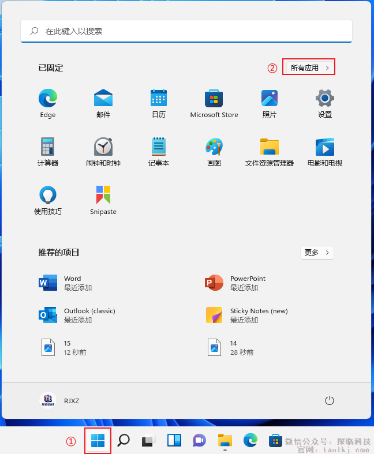The image size is (374, 454).
Task: Open Edge browser on taskbar
Action: click(250, 440)
